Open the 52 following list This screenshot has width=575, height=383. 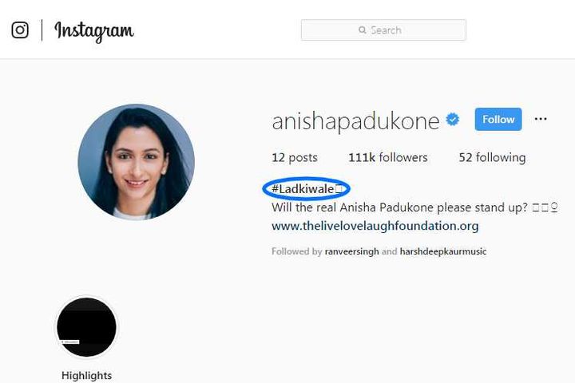[492, 158]
